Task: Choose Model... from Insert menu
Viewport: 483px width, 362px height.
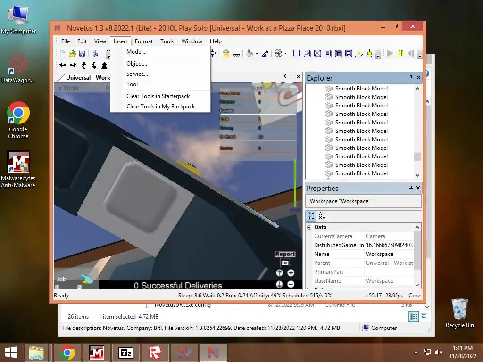Action: [x=160, y=52]
